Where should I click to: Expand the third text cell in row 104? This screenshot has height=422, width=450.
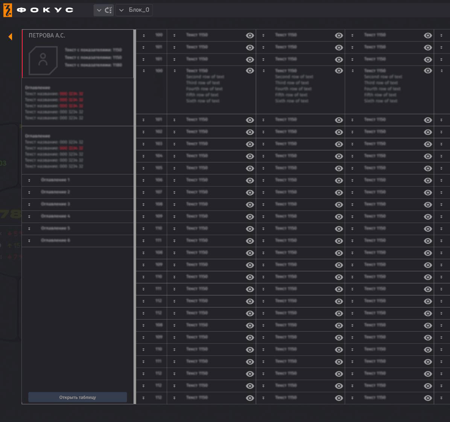tap(353, 156)
